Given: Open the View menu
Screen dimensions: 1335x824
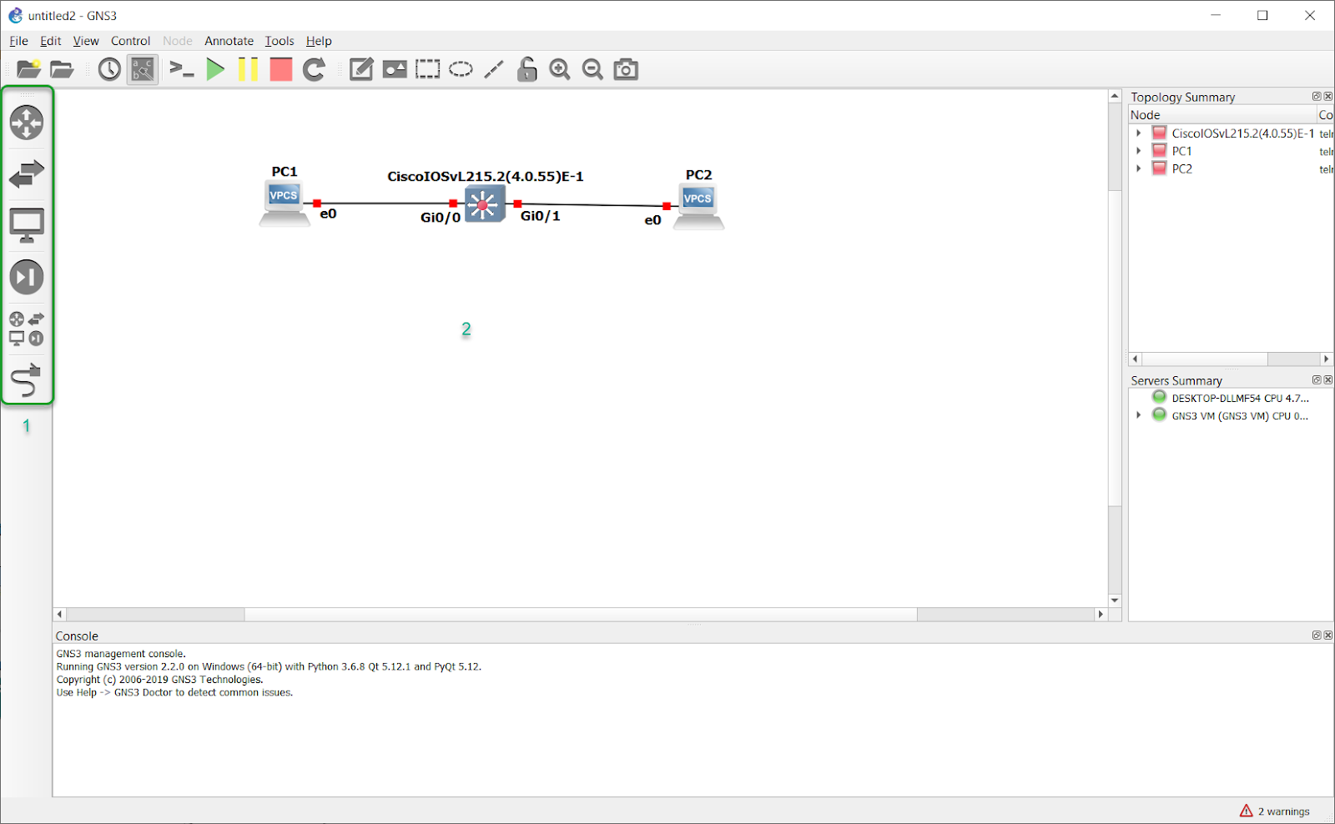Looking at the screenshot, I should pyautogui.click(x=86, y=41).
